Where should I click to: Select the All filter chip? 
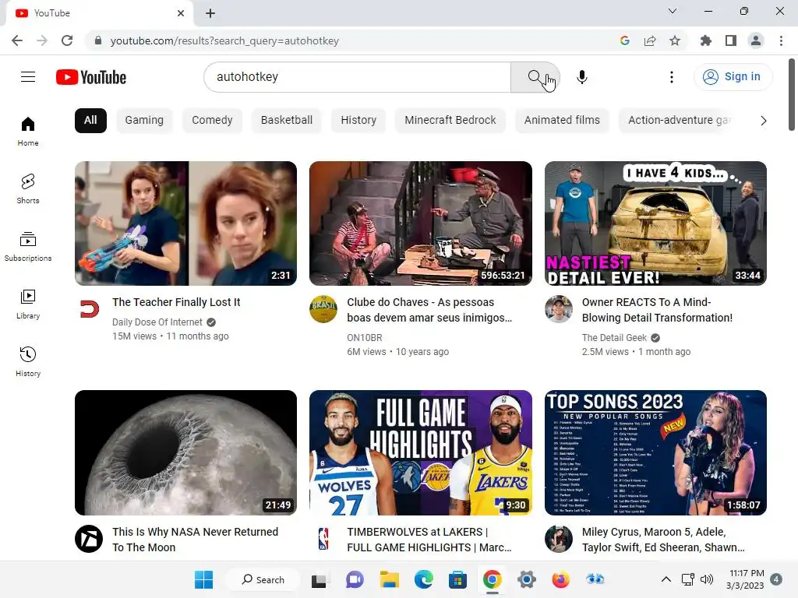pyautogui.click(x=90, y=121)
